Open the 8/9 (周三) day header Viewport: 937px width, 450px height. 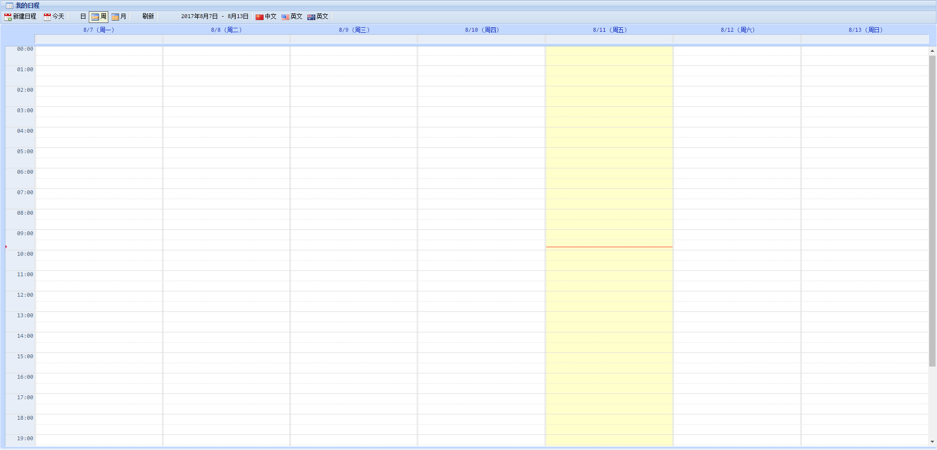pos(354,30)
